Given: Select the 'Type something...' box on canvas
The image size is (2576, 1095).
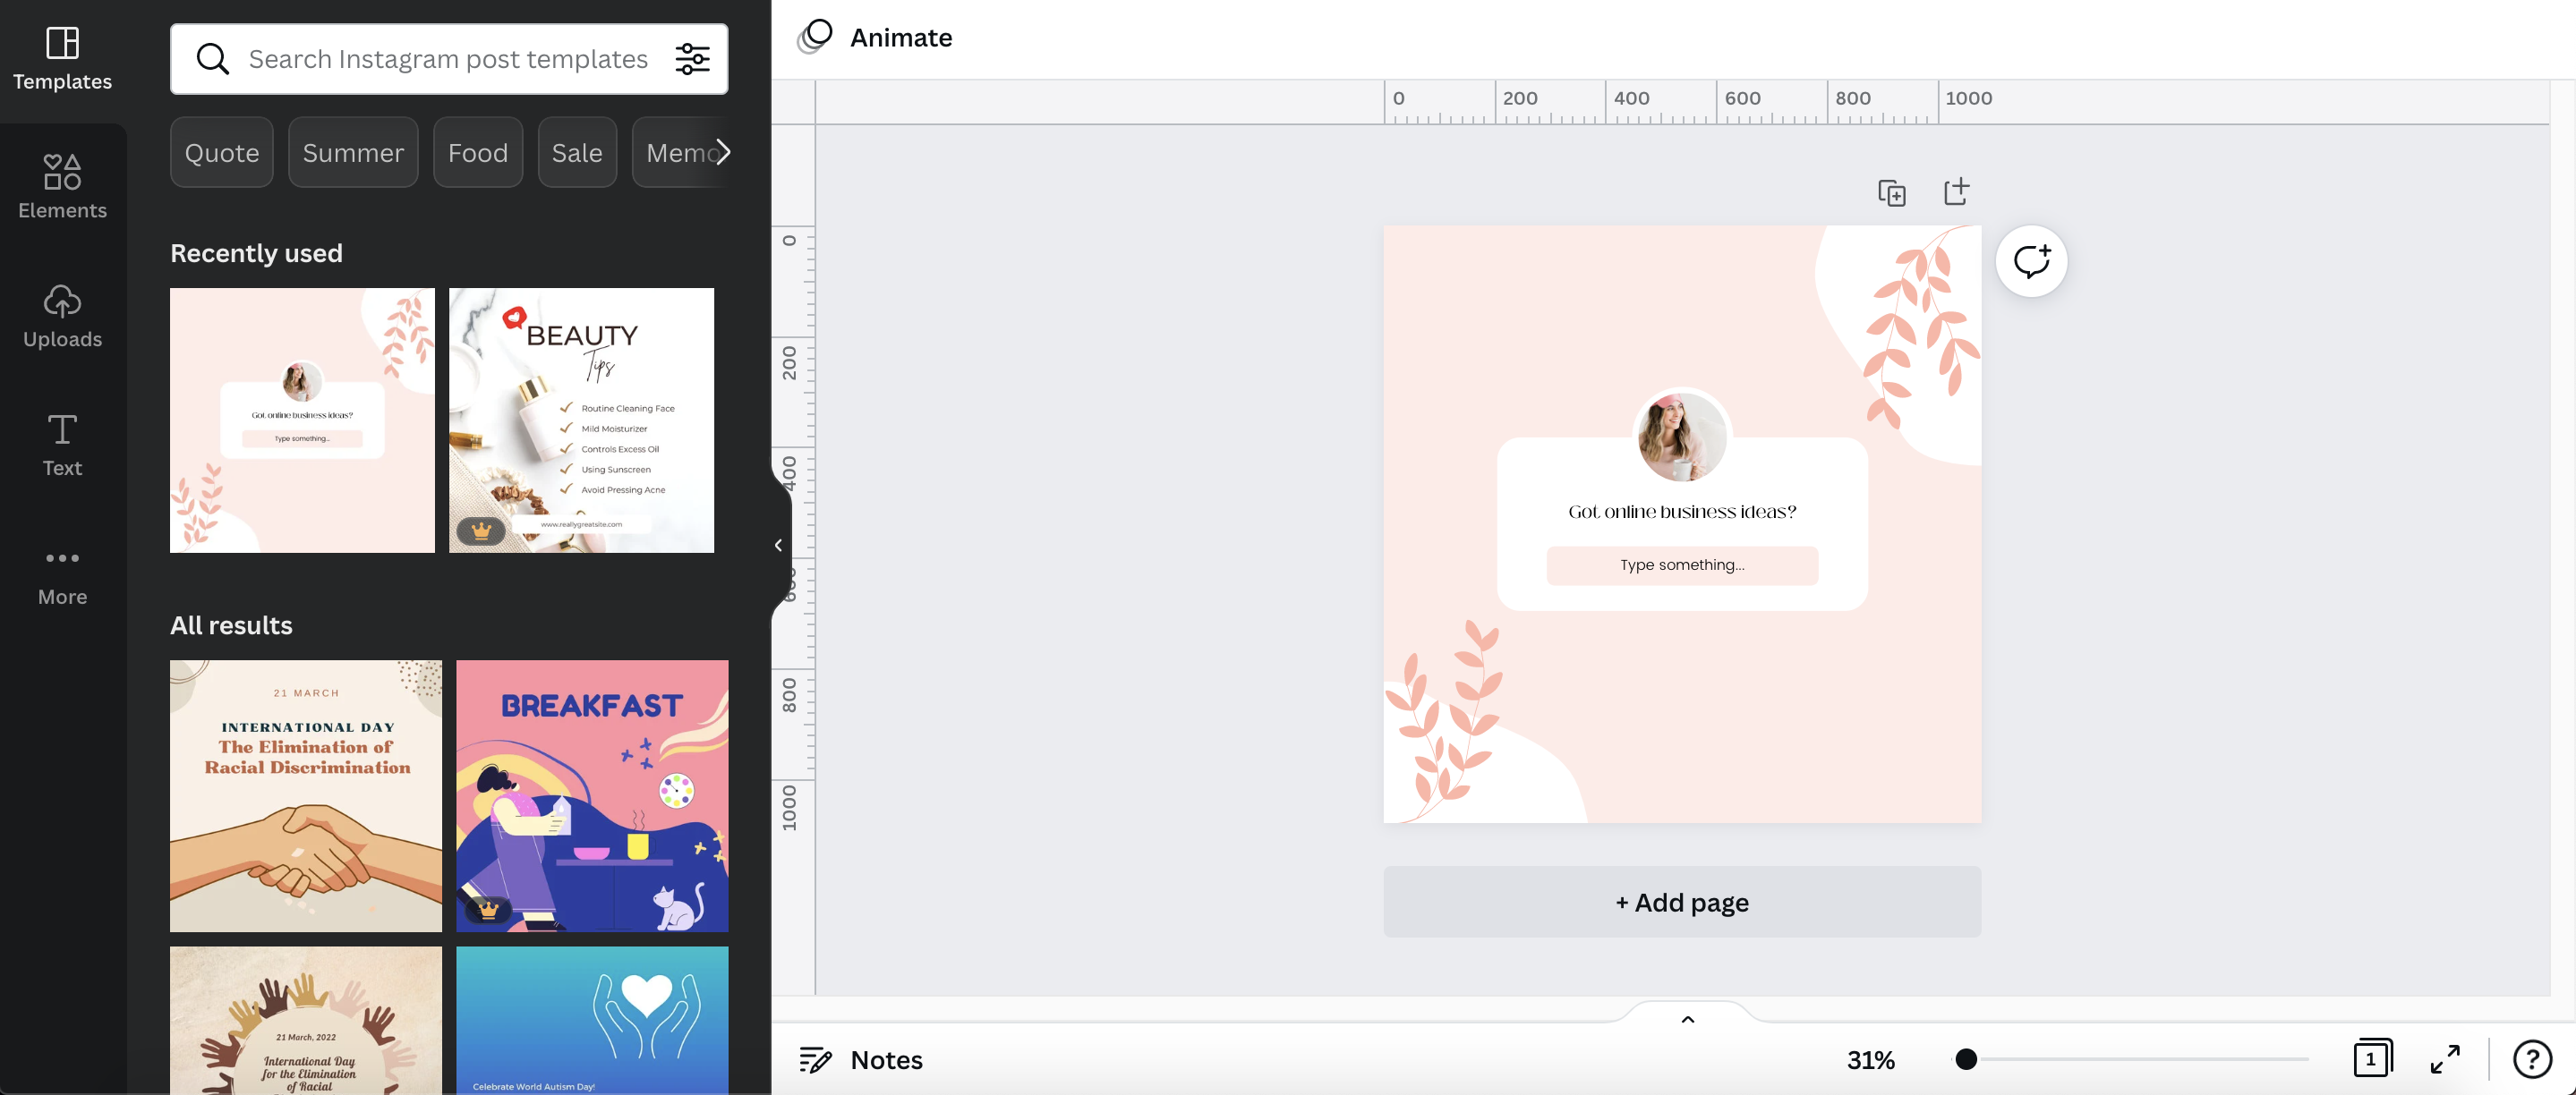Looking at the screenshot, I should (x=1682, y=565).
